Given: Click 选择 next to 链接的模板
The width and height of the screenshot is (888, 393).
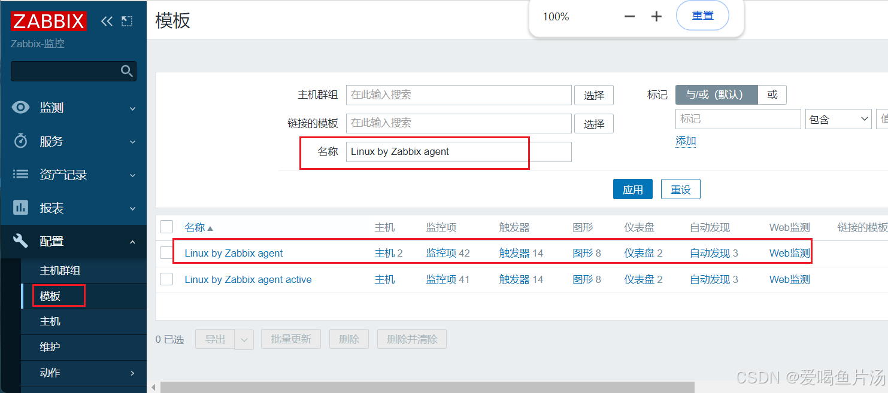Looking at the screenshot, I should click(x=594, y=124).
